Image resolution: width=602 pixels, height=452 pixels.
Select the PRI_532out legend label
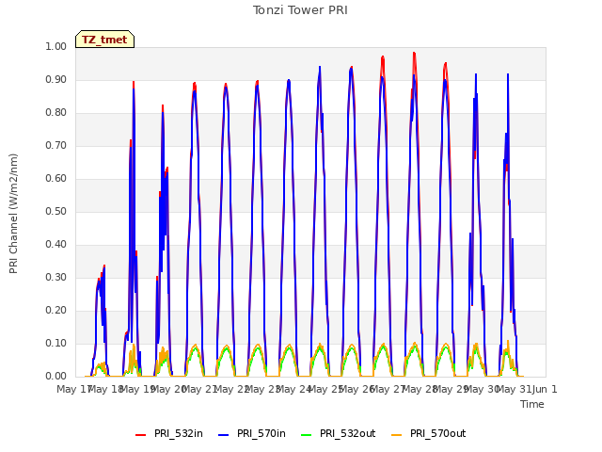coord(348,433)
